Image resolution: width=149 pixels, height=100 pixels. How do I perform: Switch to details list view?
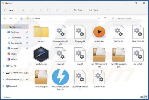(x=142, y=97)
